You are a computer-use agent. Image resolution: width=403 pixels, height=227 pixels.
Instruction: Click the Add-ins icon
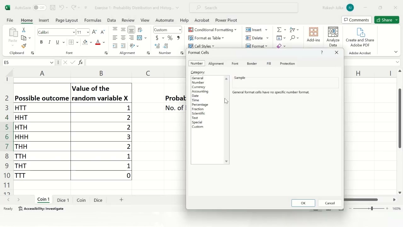pos(313,35)
